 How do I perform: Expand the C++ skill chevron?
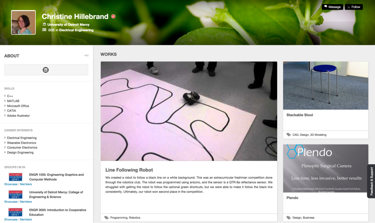coord(5,96)
